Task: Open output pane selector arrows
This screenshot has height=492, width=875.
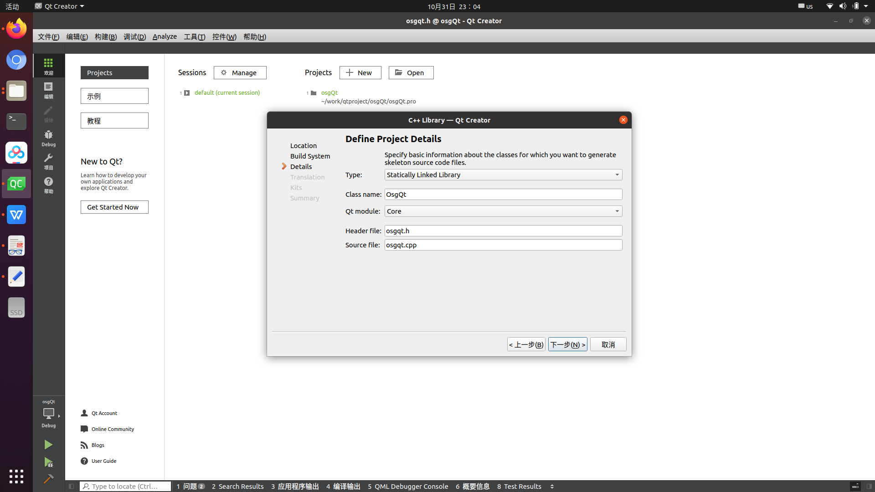Action: [x=552, y=487]
